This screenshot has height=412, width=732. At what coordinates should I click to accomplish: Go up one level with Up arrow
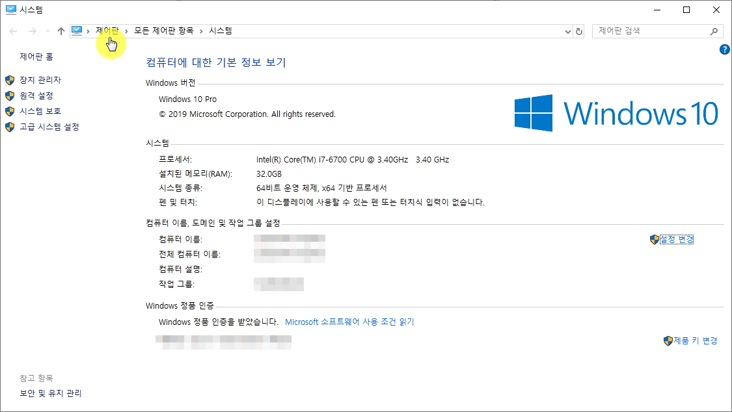61,31
